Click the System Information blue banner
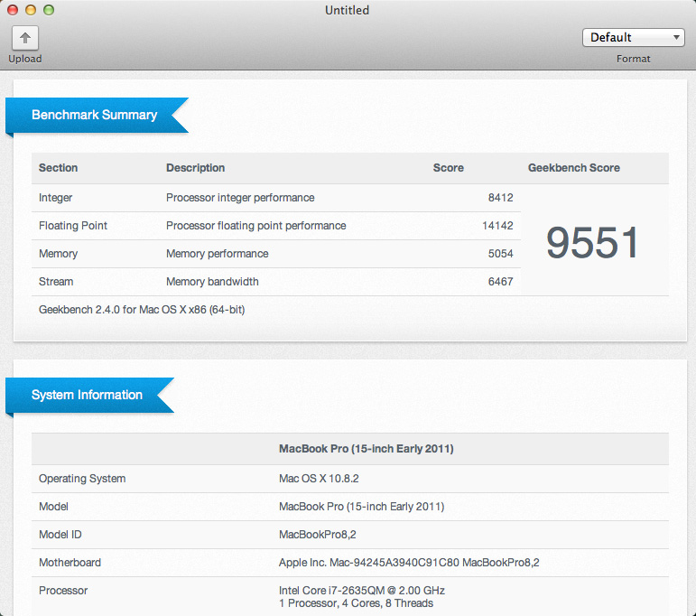Viewport: 696px width, 616px height. pyautogui.click(x=88, y=396)
